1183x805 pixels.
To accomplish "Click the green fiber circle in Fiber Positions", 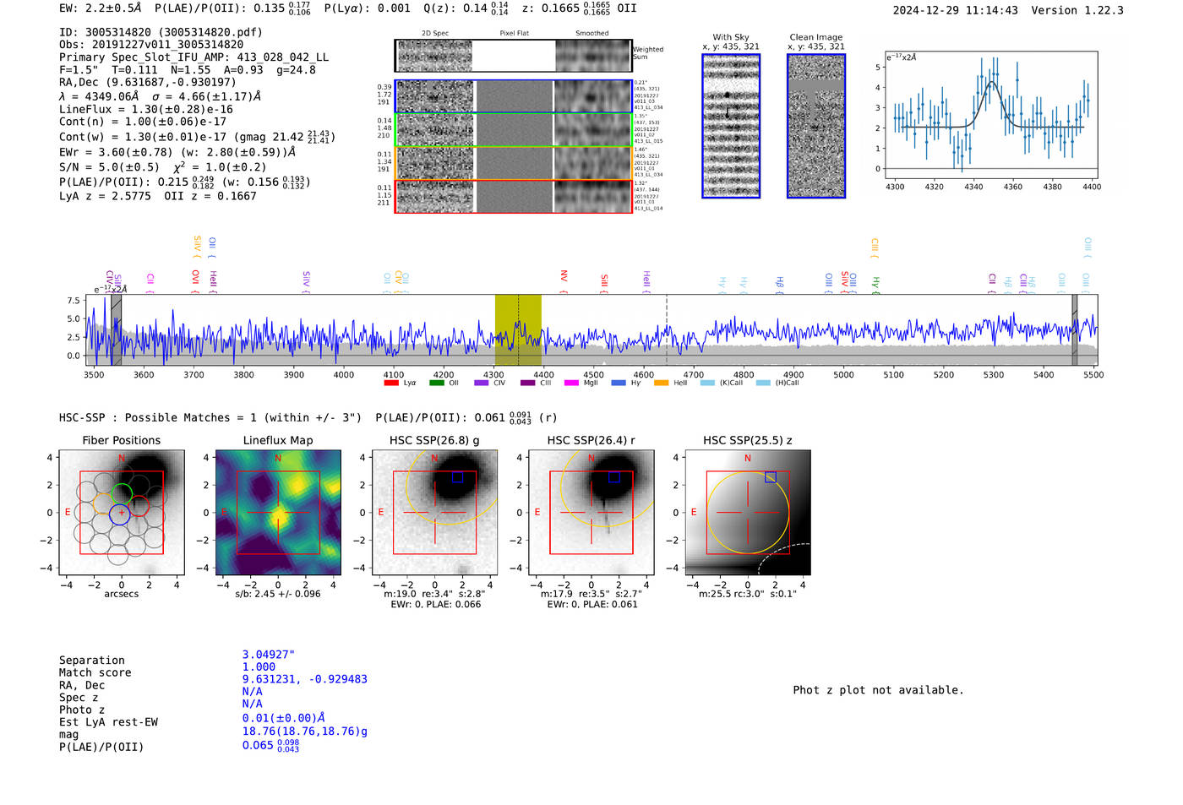I will tap(122, 494).
